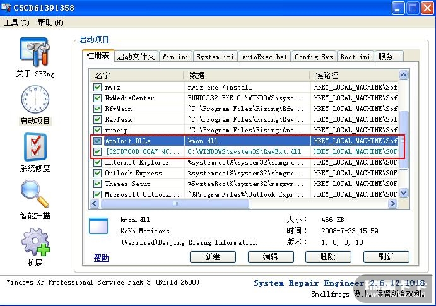Click the KaKa Monitors description text

tap(144, 231)
